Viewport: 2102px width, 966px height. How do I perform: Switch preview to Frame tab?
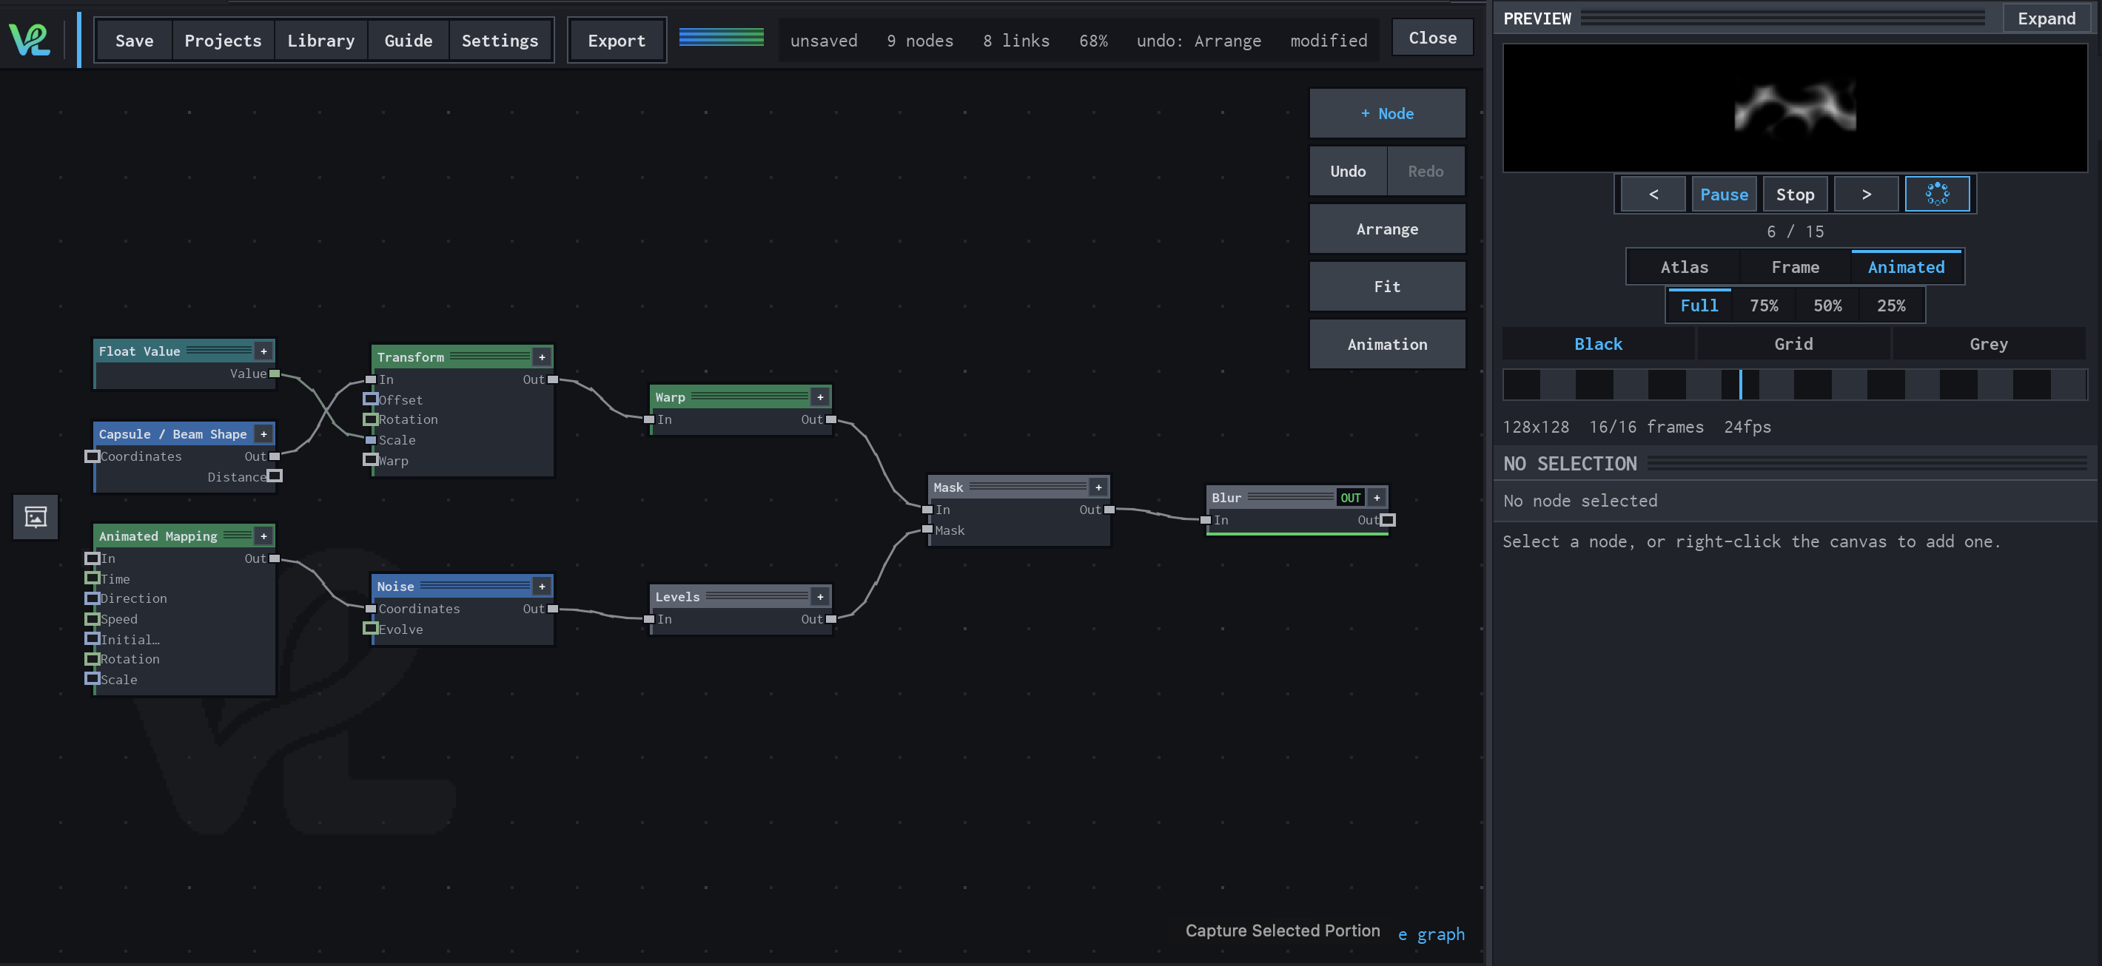click(1795, 266)
